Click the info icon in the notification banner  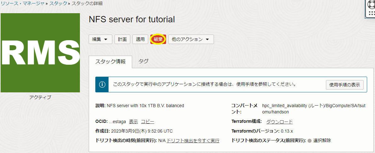[x=102, y=85]
